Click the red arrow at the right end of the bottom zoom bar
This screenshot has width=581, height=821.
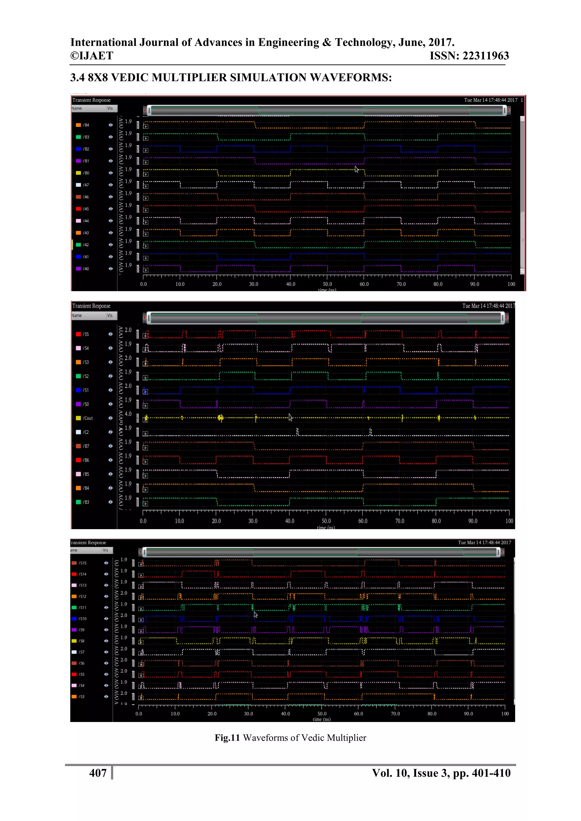502,552
